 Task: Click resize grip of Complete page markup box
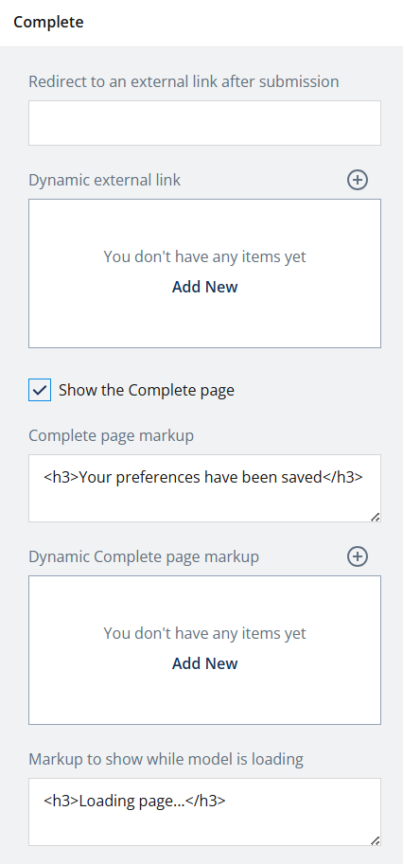click(x=375, y=517)
